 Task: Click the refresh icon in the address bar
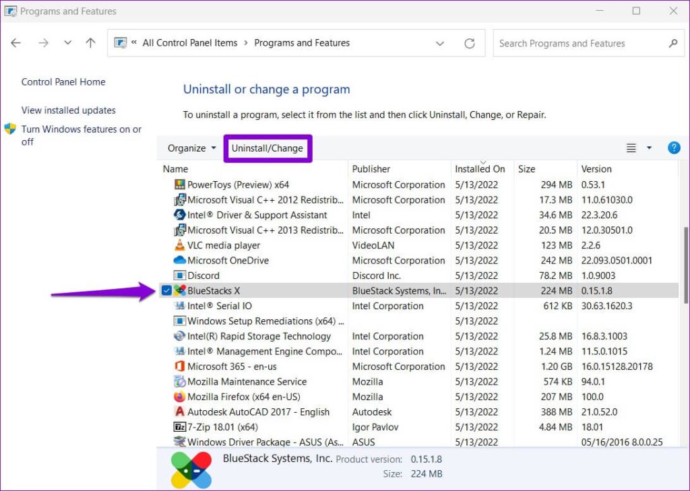[x=470, y=43]
